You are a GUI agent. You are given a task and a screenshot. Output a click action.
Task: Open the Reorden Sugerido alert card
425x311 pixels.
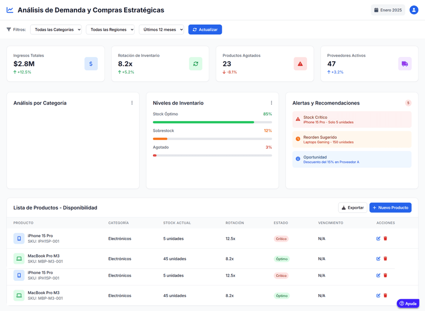pyautogui.click(x=352, y=139)
